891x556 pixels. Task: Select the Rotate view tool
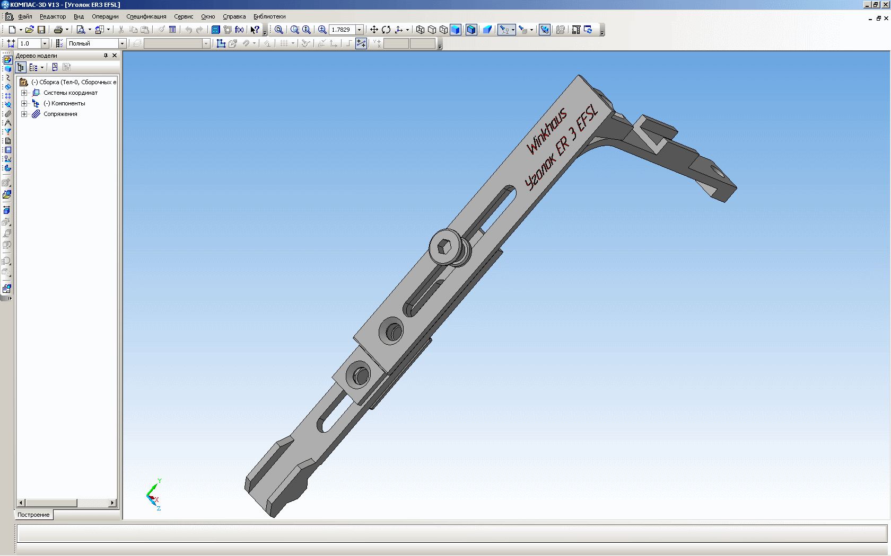point(386,30)
